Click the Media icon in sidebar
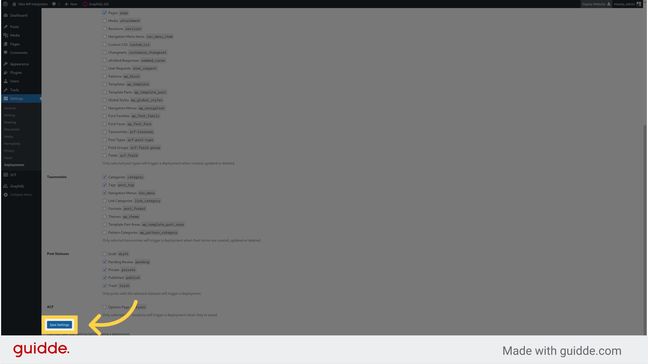This screenshot has height=364, width=648. pos(6,35)
